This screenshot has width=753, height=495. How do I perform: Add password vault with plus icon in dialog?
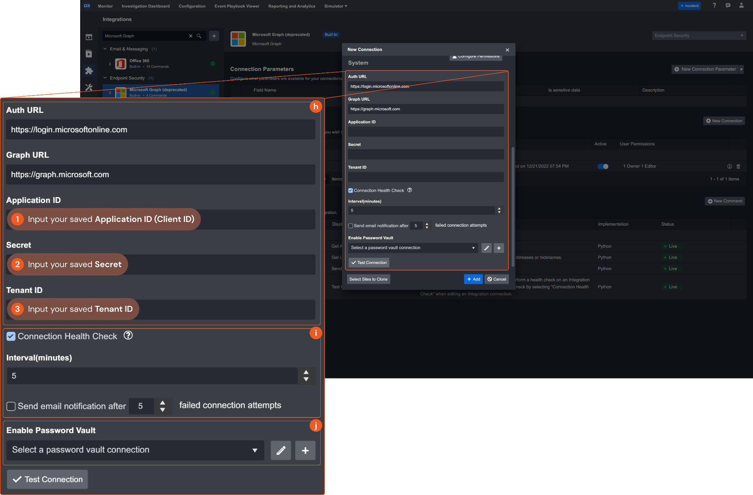click(x=499, y=248)
